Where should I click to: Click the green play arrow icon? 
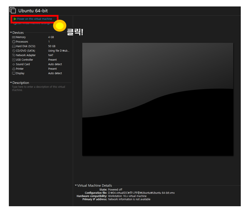point(15,19)
